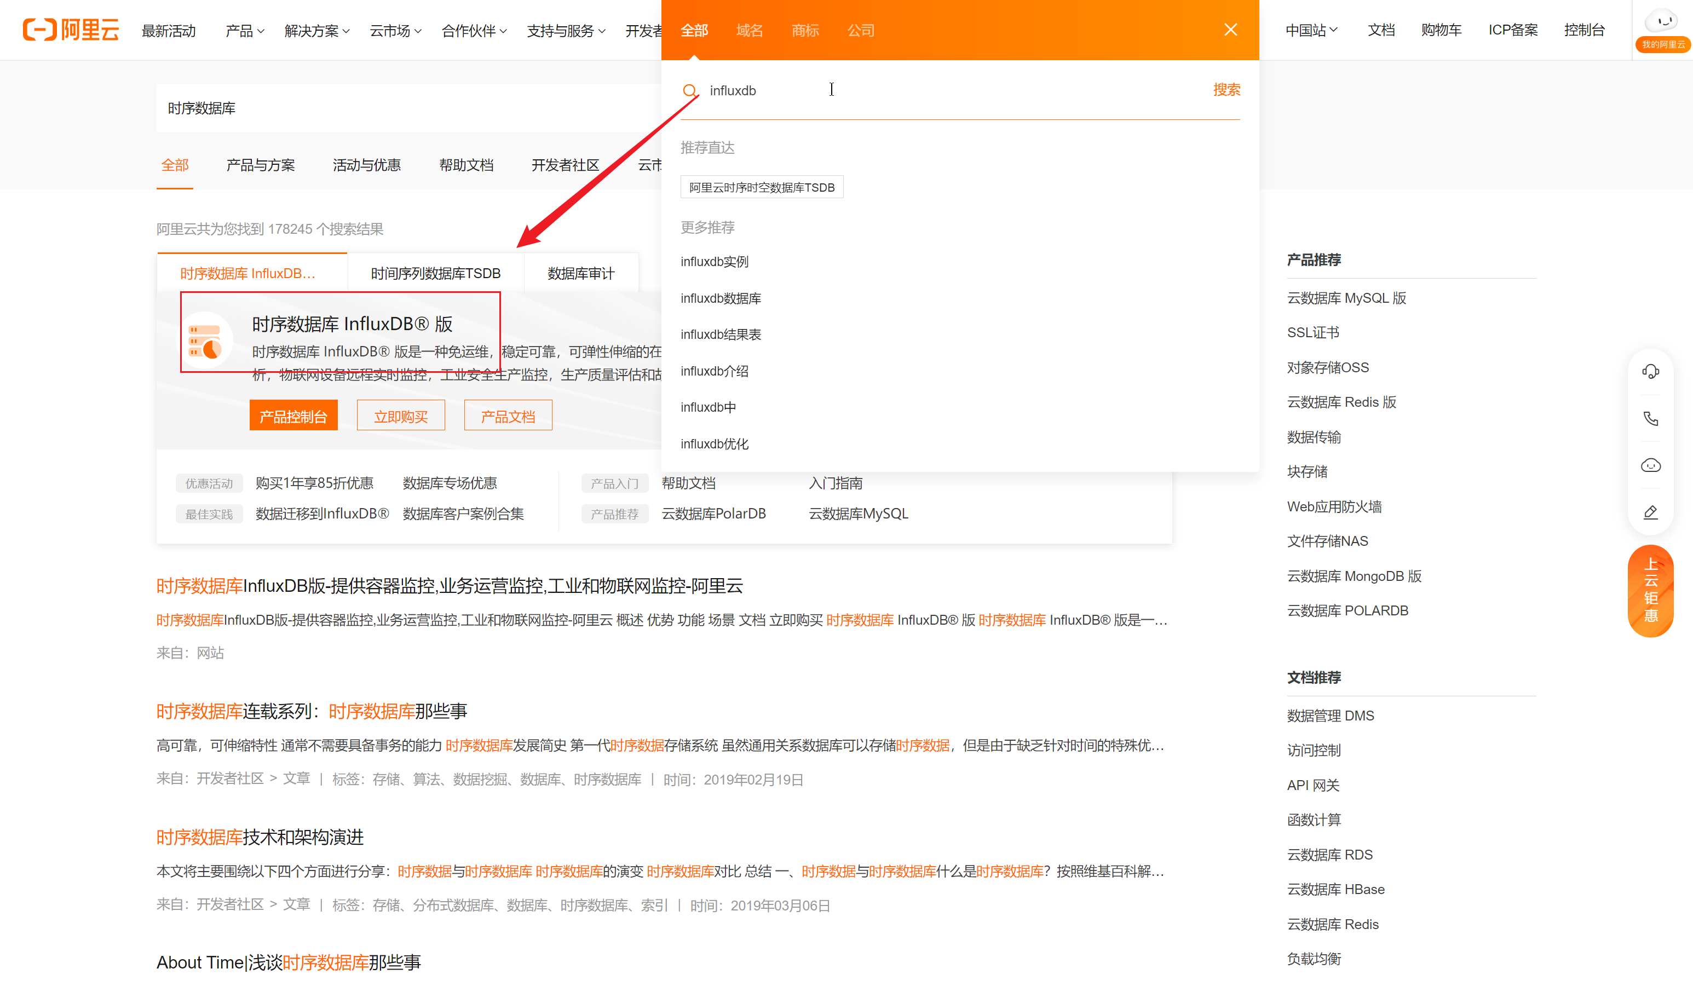Screen dimensions: 1693x986
Task: Switch to the 域名 search tab
Action: 749,30
